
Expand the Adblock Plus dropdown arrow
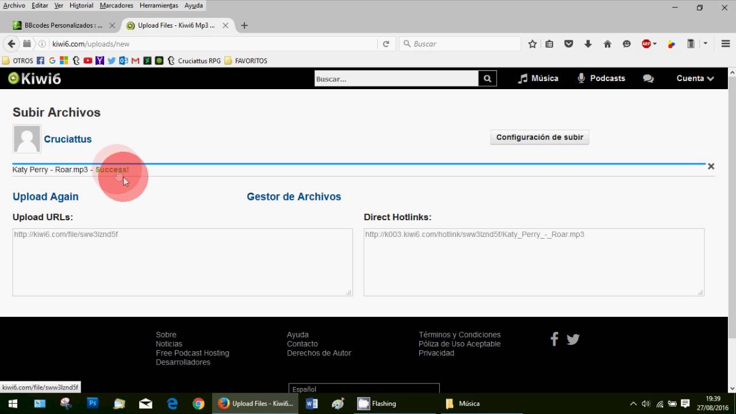654,44
